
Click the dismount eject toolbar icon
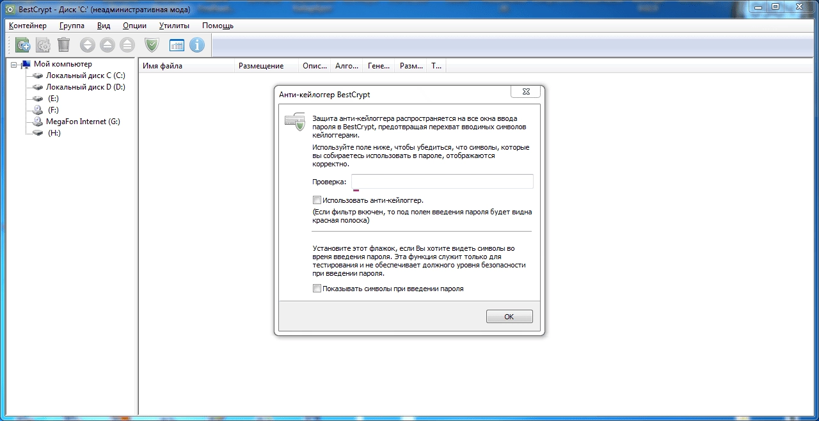coord(107,45)
